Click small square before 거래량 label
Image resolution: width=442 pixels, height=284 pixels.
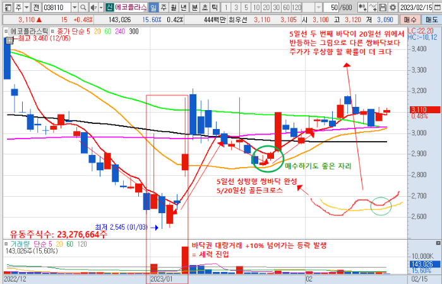tap(6, 244)
